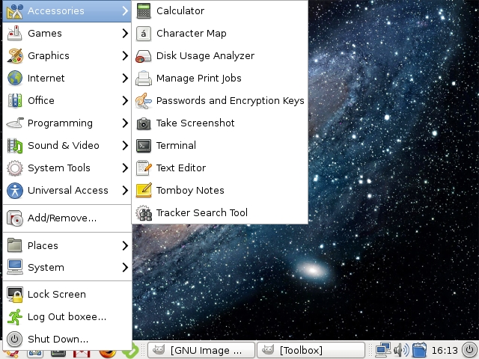Activate the Toolbox taskbar button
The height and width of the screenshot is (359, 479).
click(311, 350)
